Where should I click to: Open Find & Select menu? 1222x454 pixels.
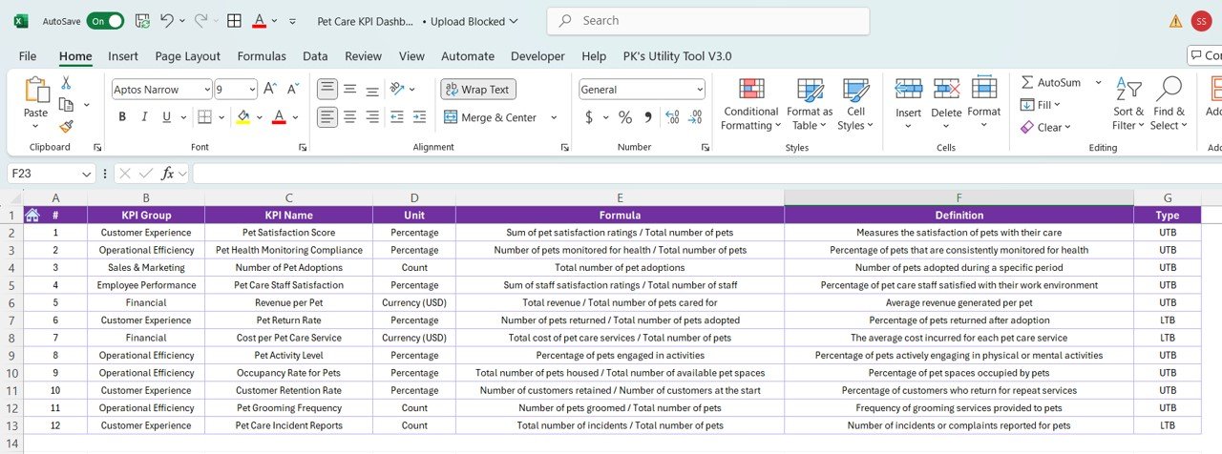click(1169, 104)
